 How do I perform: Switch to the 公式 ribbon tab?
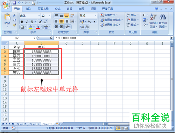pyautogui.click(x=58, y=9)
